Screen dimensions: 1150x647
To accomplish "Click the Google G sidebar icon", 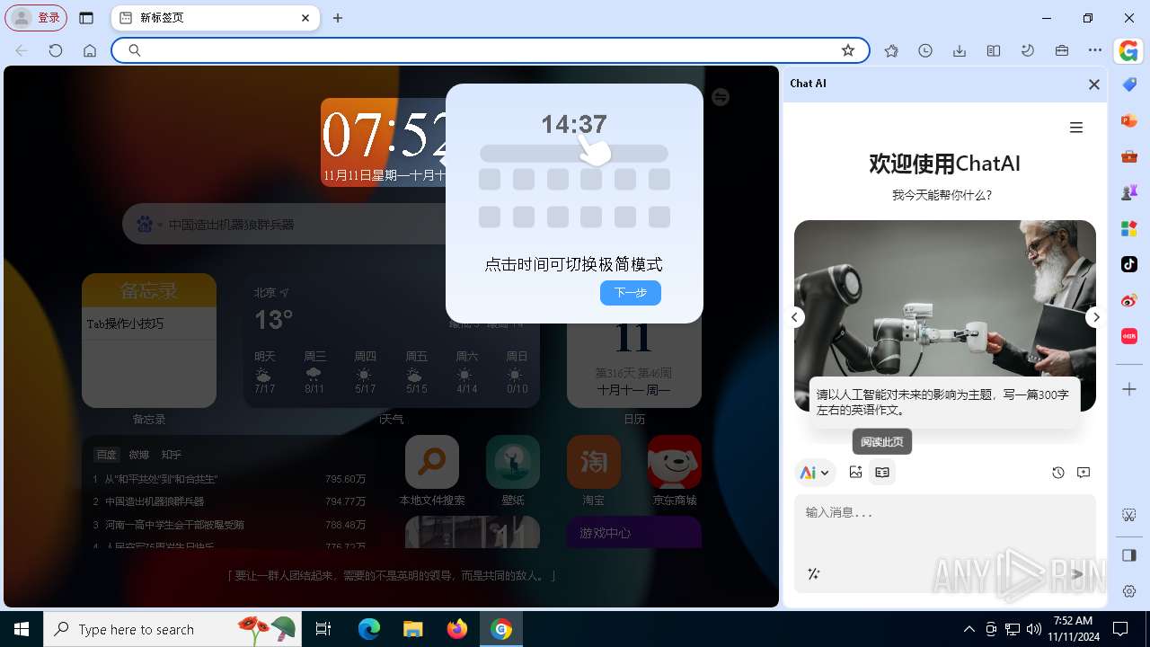I will [x=1129, y=51].
